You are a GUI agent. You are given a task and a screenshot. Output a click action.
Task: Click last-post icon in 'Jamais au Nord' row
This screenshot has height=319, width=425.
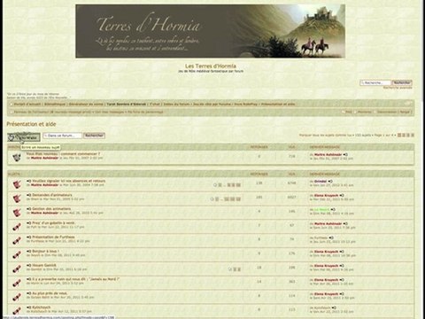(x=342, y=280)
